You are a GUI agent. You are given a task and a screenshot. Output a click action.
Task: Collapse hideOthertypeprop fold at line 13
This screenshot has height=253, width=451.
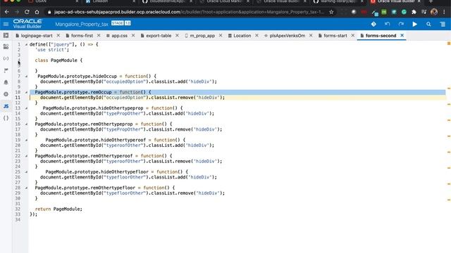pyautogui.click(x=26, y=108)
